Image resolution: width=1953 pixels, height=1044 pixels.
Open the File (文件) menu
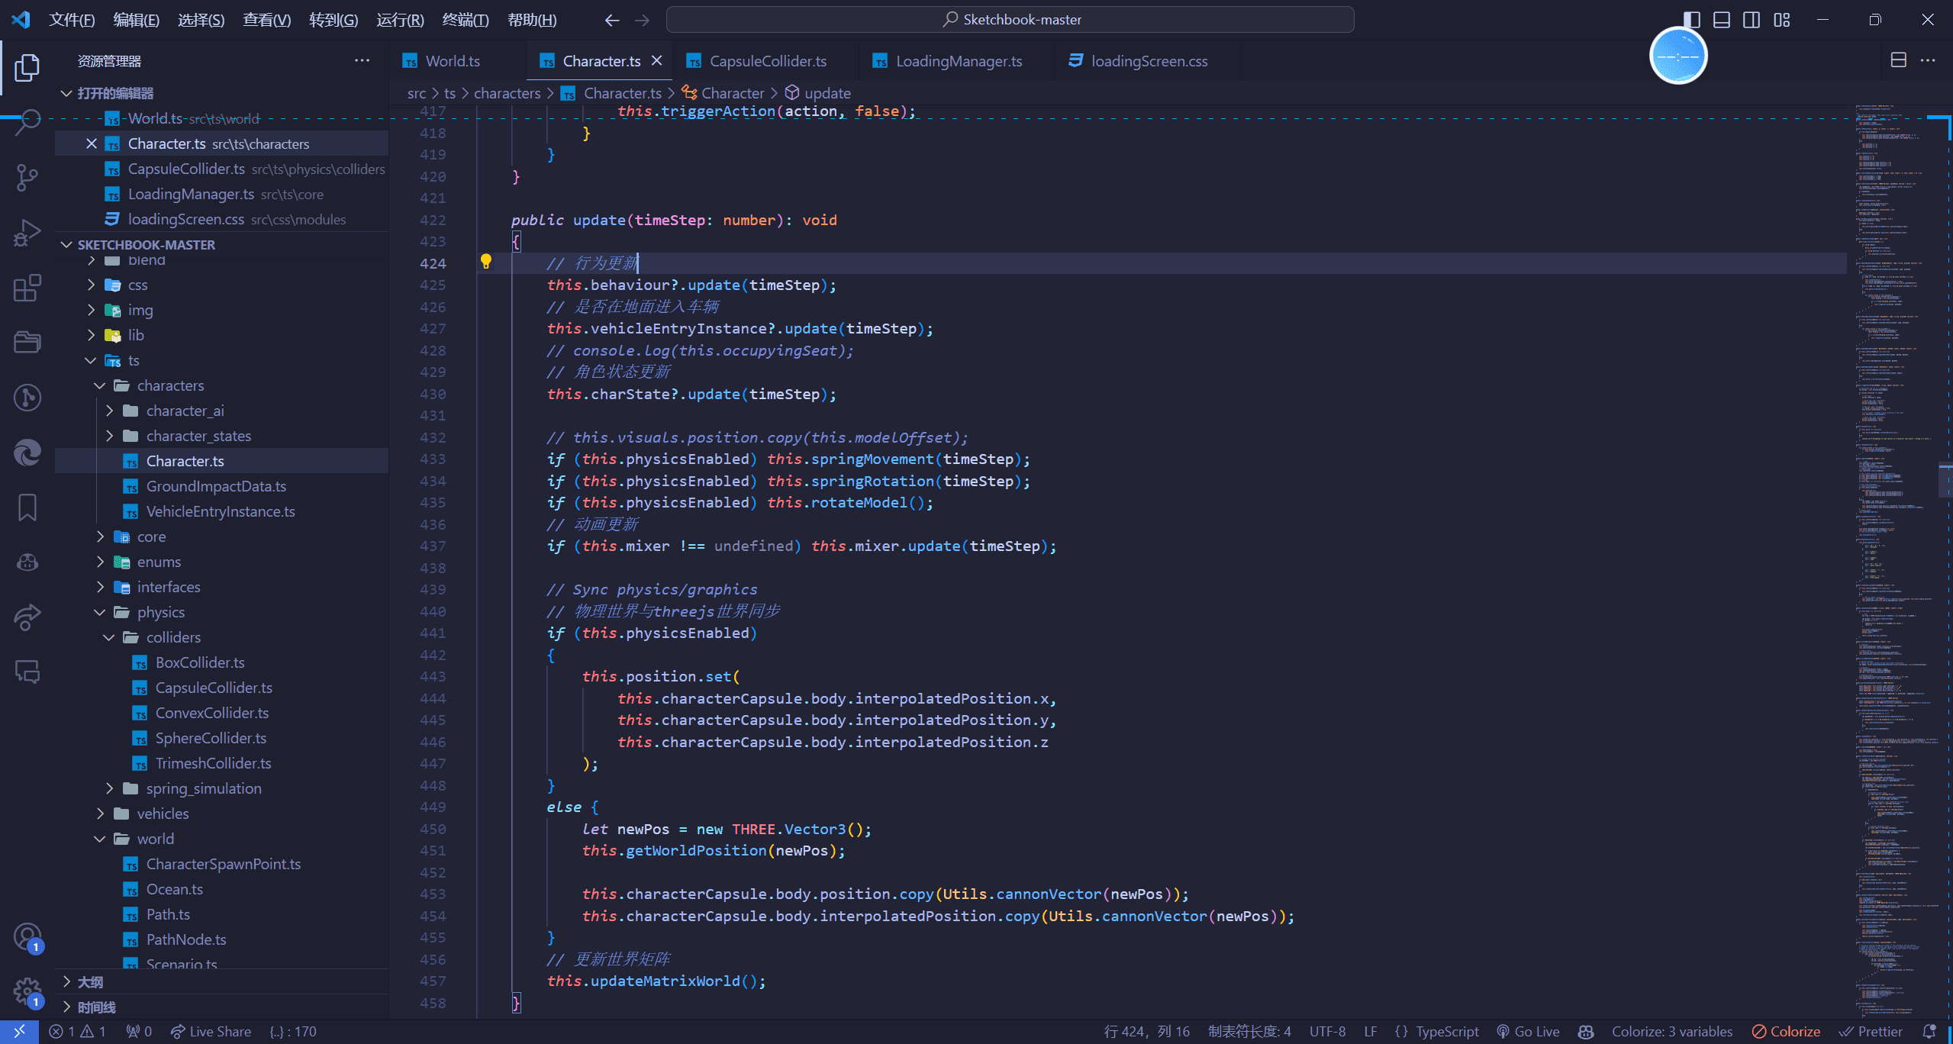tap(72, 20)
